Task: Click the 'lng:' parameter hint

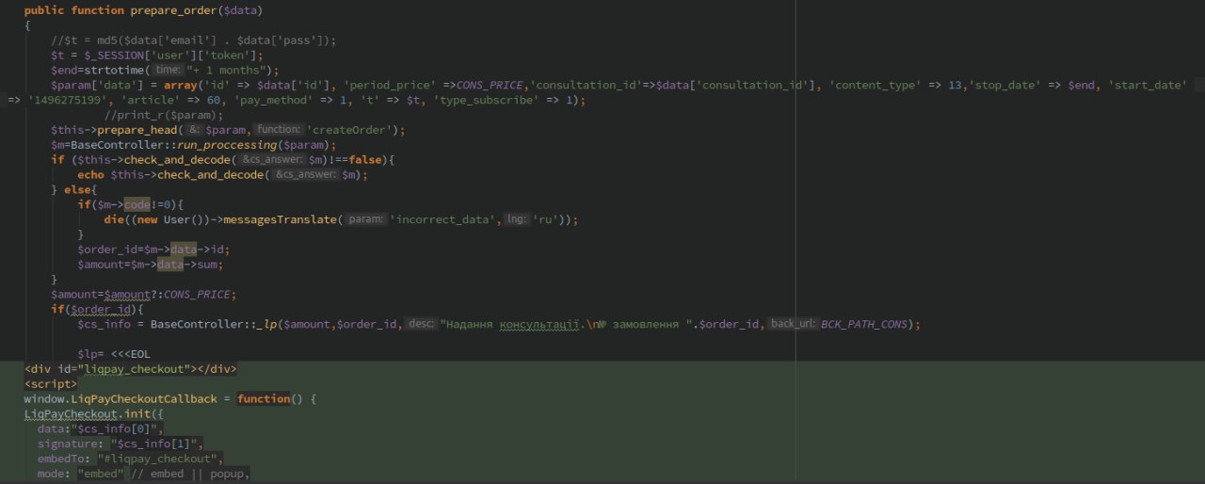Action: (516, 219)
